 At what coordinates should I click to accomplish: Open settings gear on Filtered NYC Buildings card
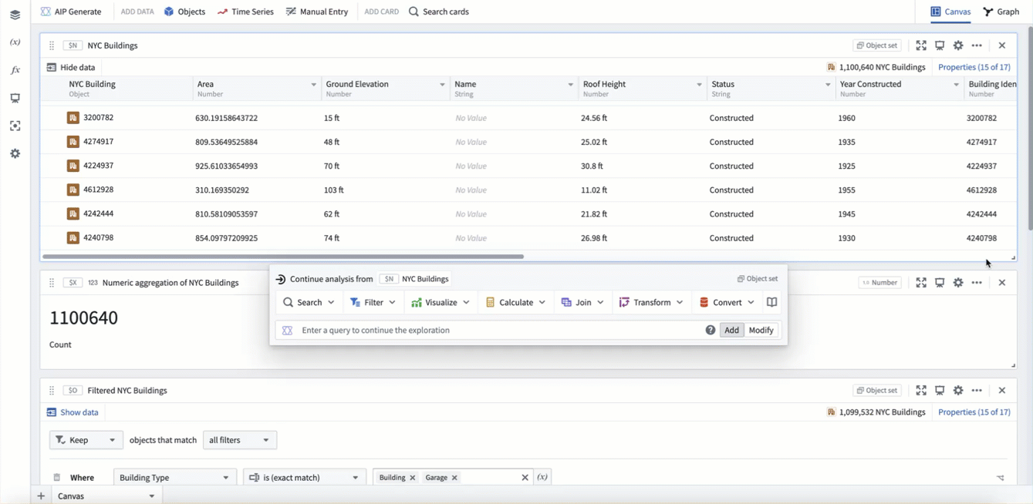pos(958,391)
